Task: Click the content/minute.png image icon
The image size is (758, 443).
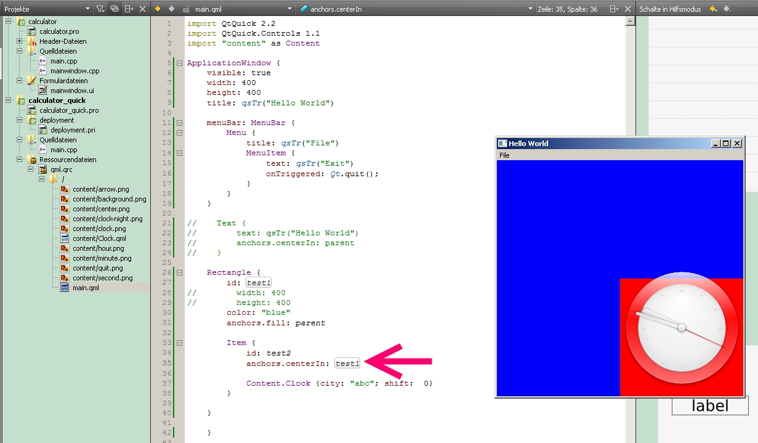Action: tap(65, 258)
